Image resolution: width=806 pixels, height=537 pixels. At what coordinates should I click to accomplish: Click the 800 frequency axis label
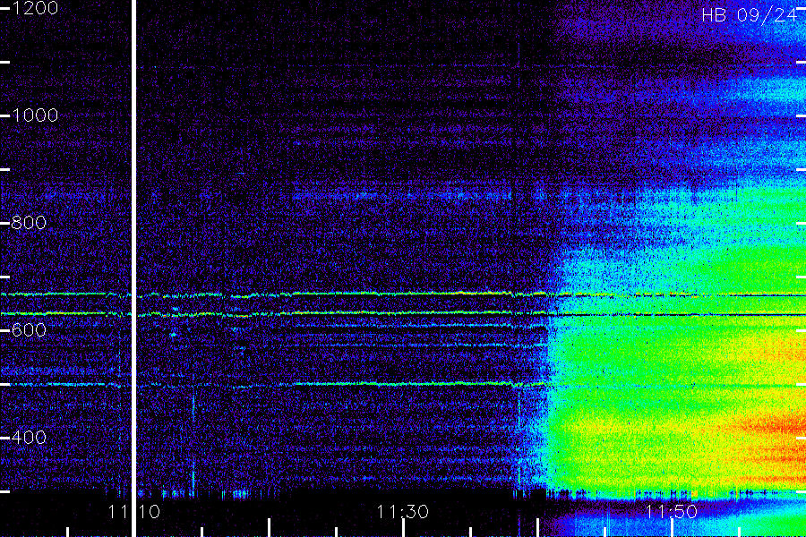pyautogui.click(x=30, y=223)
